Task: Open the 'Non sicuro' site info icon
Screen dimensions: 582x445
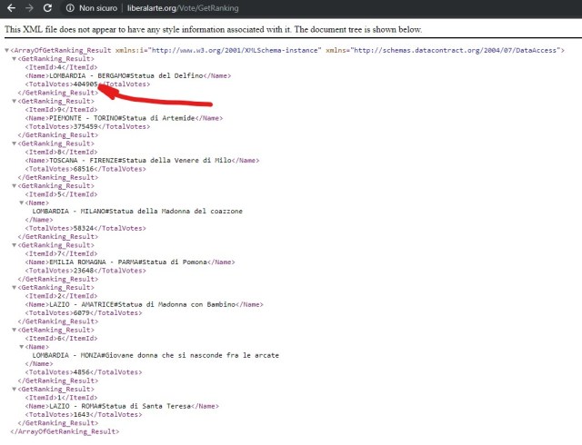Action: (69, 7)
